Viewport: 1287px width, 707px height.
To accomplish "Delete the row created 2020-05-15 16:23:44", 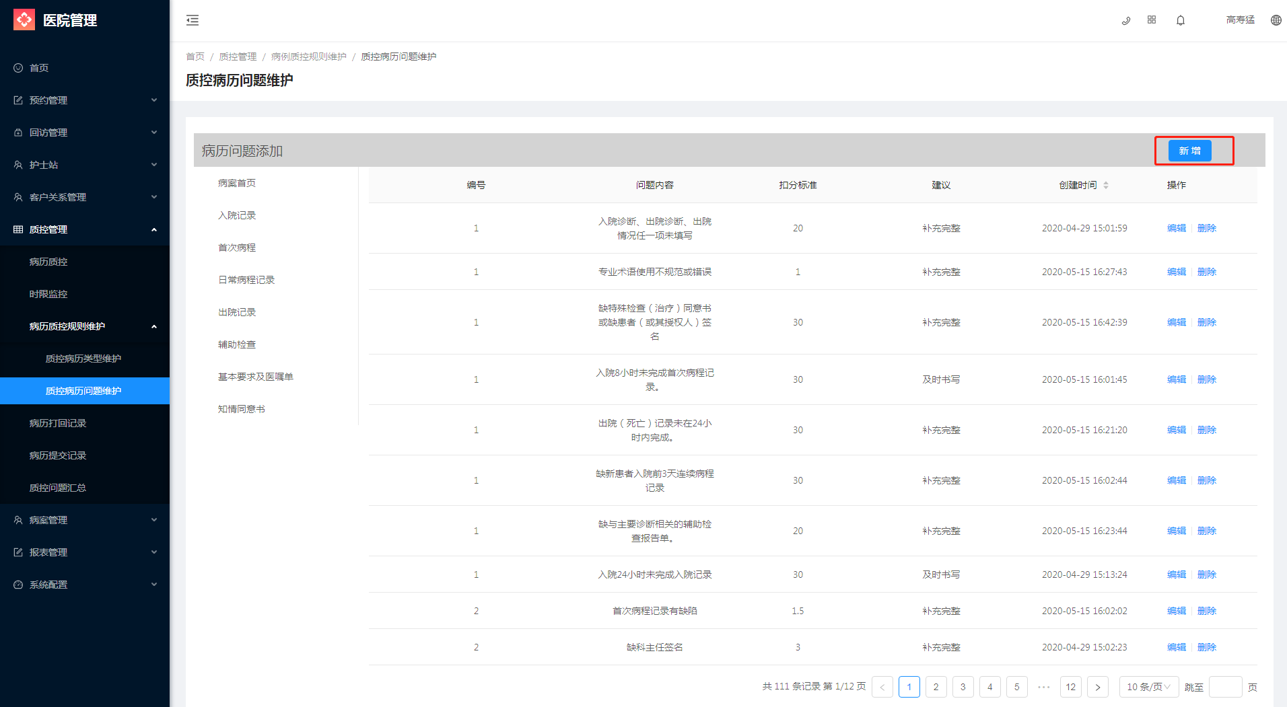I will (1207, 531).
